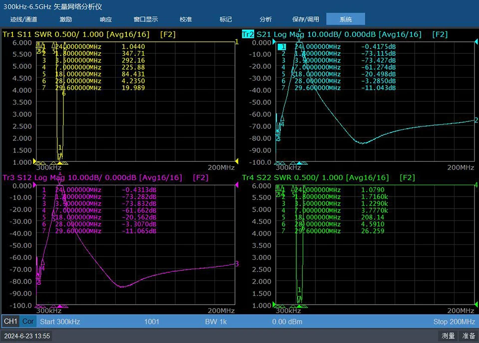This screenshot has height=343, width=479.
Task: Click the BW 1k bandwidth field
Action: 216,322
